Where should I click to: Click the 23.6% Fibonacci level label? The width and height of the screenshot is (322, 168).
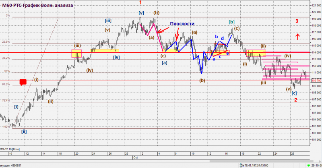[6, 42]
